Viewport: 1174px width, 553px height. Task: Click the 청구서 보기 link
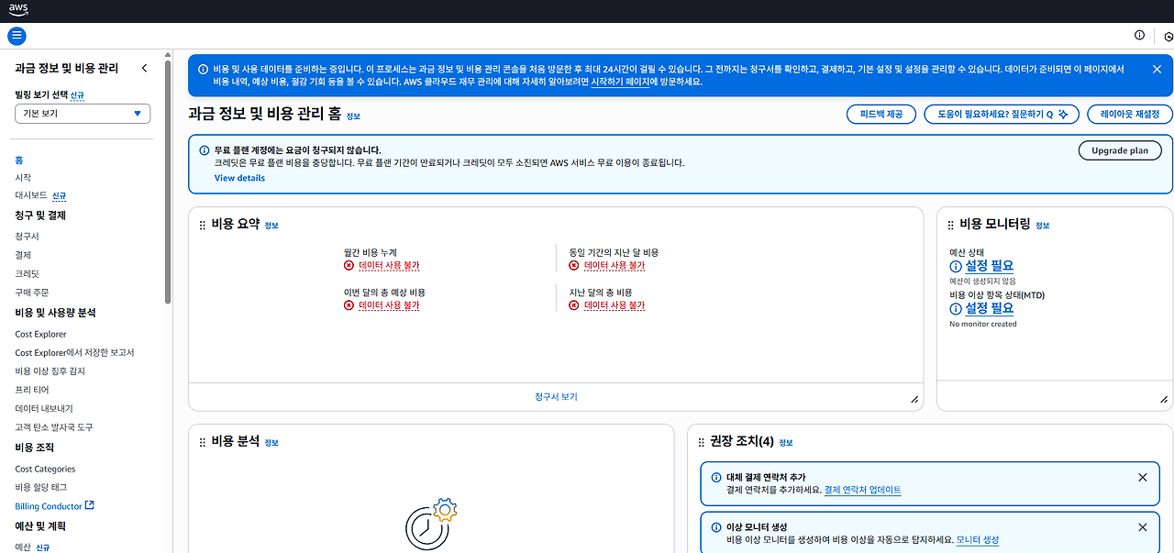point(556,397)
